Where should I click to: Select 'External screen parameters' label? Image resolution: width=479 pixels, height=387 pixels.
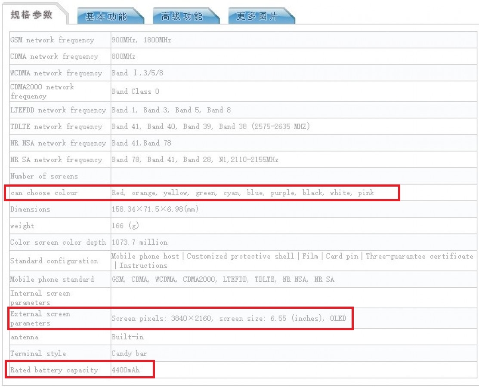(40, 318)
